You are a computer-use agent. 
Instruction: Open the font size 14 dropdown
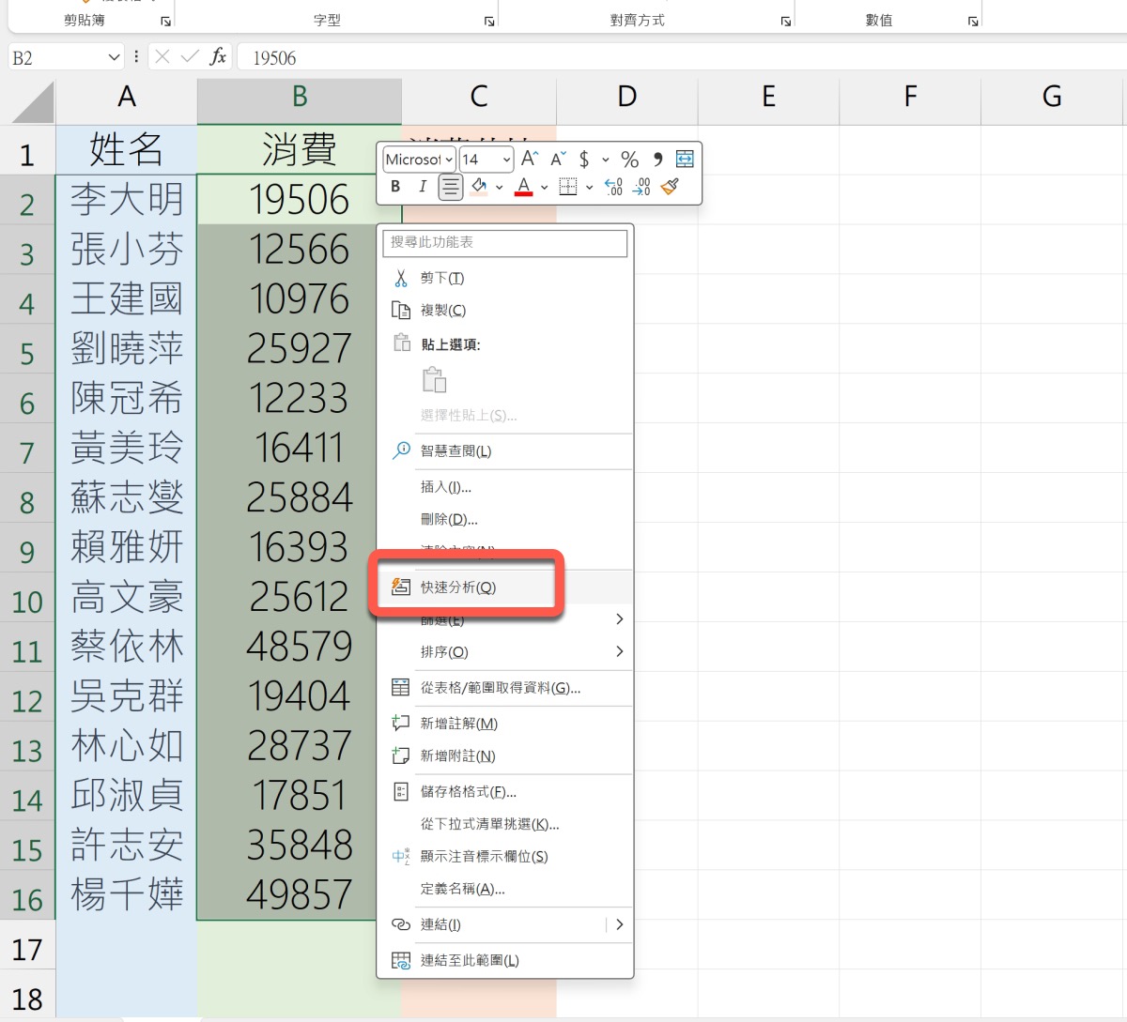tap(506, 160)
